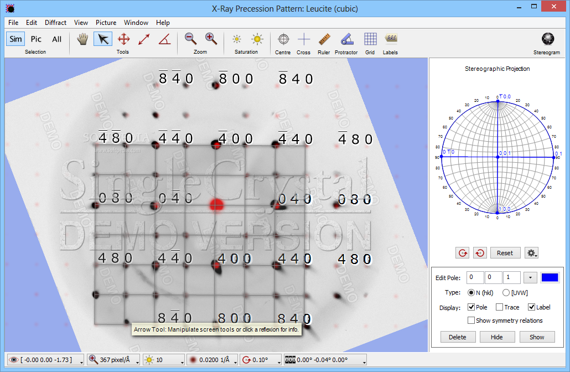Select the red double-arrow scale tool
This screenshot has width=570, height=372.
click(x=144, y=39)
